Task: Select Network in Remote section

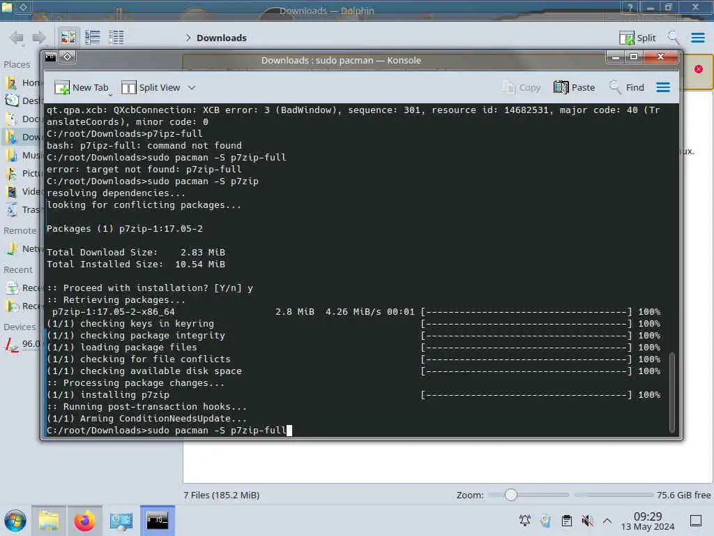Action: point(23,249)
